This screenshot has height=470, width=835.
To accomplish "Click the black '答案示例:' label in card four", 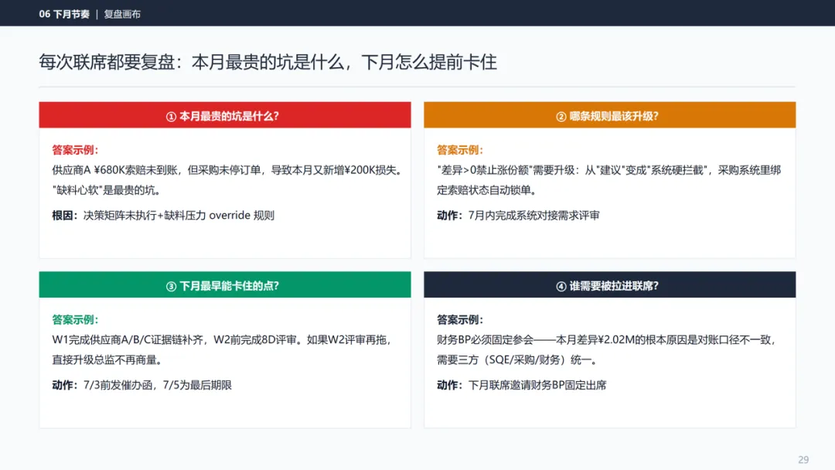I will 460,320.
